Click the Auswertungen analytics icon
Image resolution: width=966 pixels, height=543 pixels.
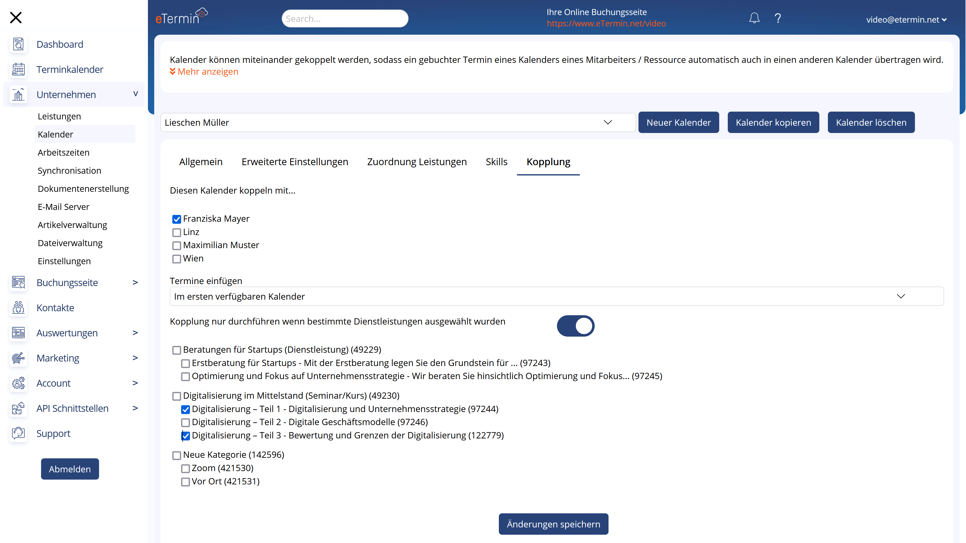(x=18, y=332)
